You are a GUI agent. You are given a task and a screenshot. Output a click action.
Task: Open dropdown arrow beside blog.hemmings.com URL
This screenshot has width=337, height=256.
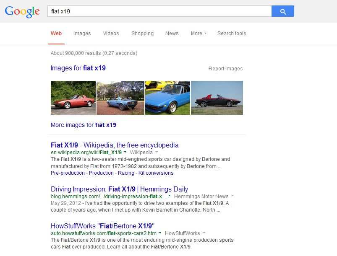(169, 196)
